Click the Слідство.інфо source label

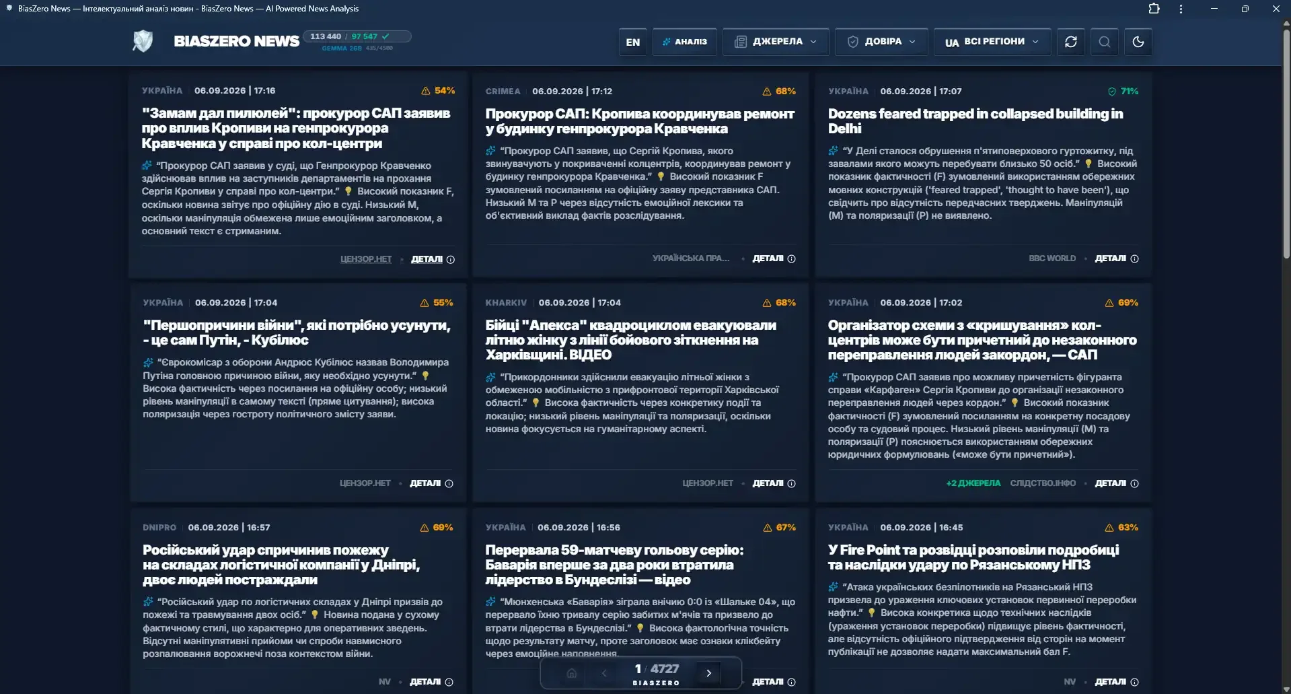(1043, 483)
